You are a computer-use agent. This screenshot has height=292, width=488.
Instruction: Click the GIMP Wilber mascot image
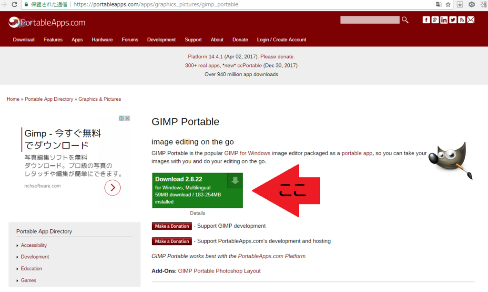click(451, 161)
